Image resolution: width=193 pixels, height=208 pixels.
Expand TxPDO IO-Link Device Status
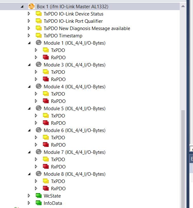(29, 14)
